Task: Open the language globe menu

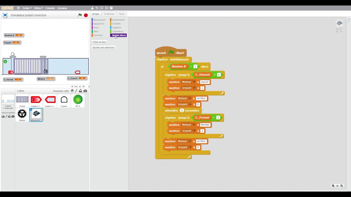Action: pyautogui.click(x=18, y=8)
